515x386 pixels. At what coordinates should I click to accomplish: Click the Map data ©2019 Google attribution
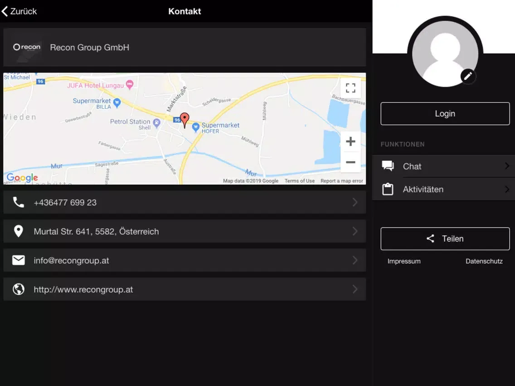(251, 181)
